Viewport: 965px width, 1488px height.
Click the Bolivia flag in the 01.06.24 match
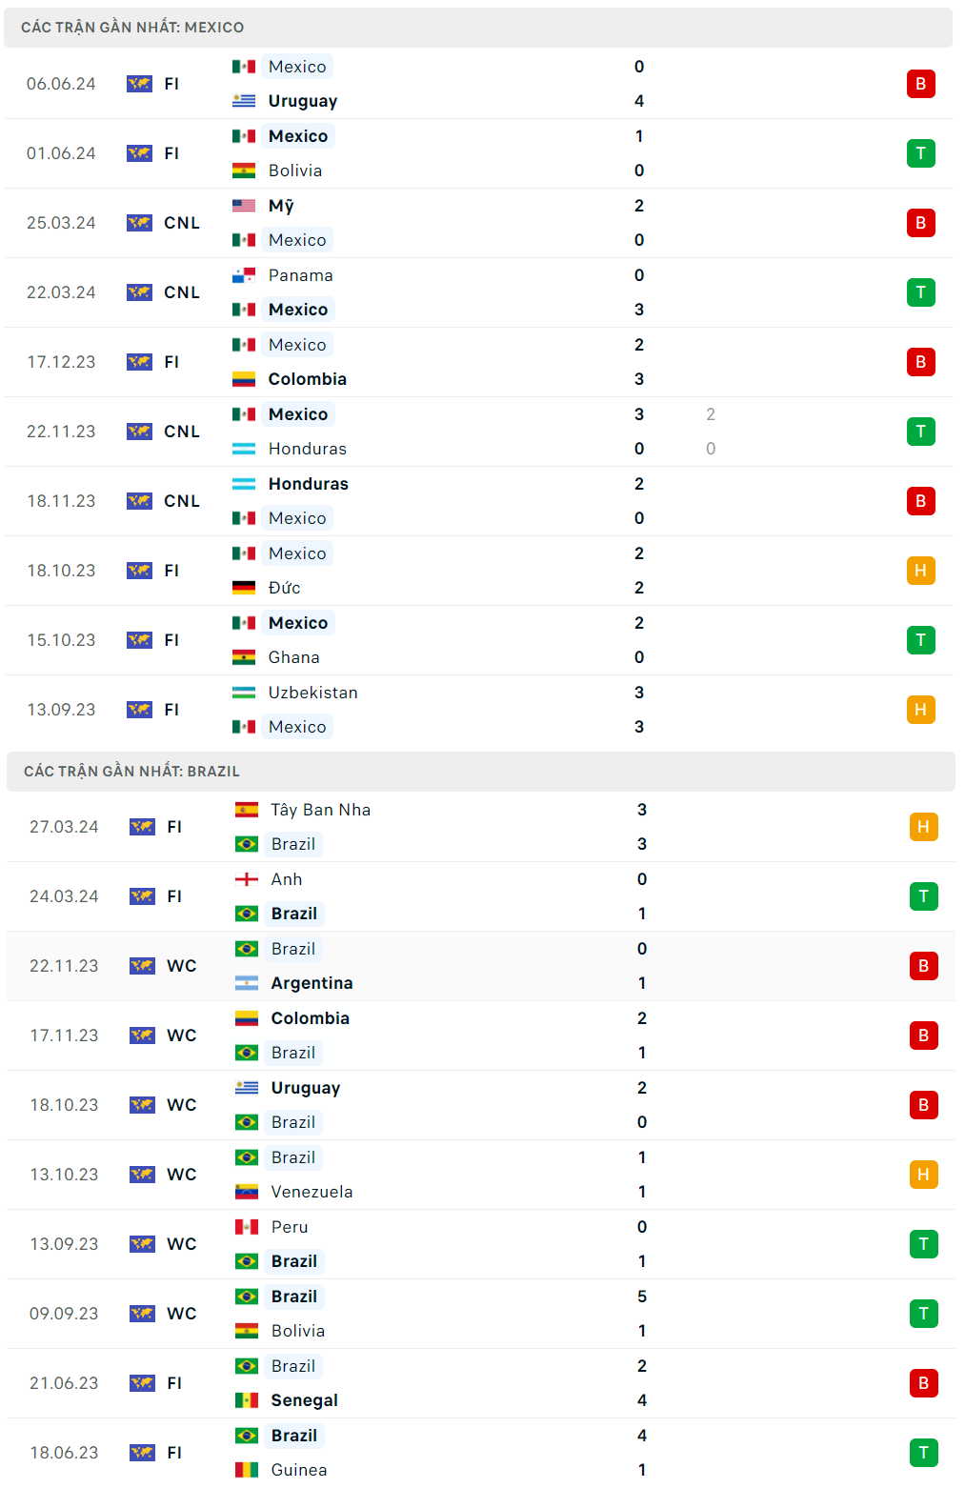tap(244, 171)
